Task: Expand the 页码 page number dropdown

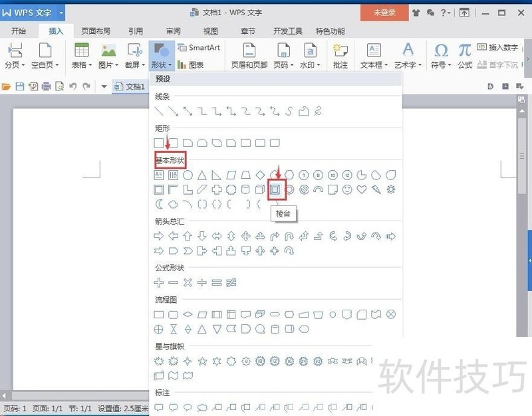Action: [283, 55]
